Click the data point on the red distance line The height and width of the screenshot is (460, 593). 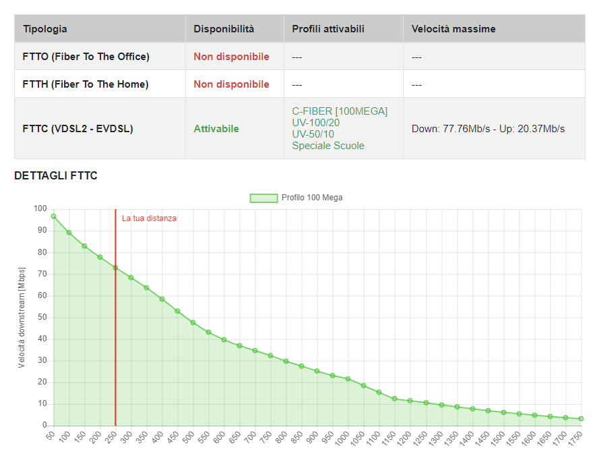[x=116, y=268]
